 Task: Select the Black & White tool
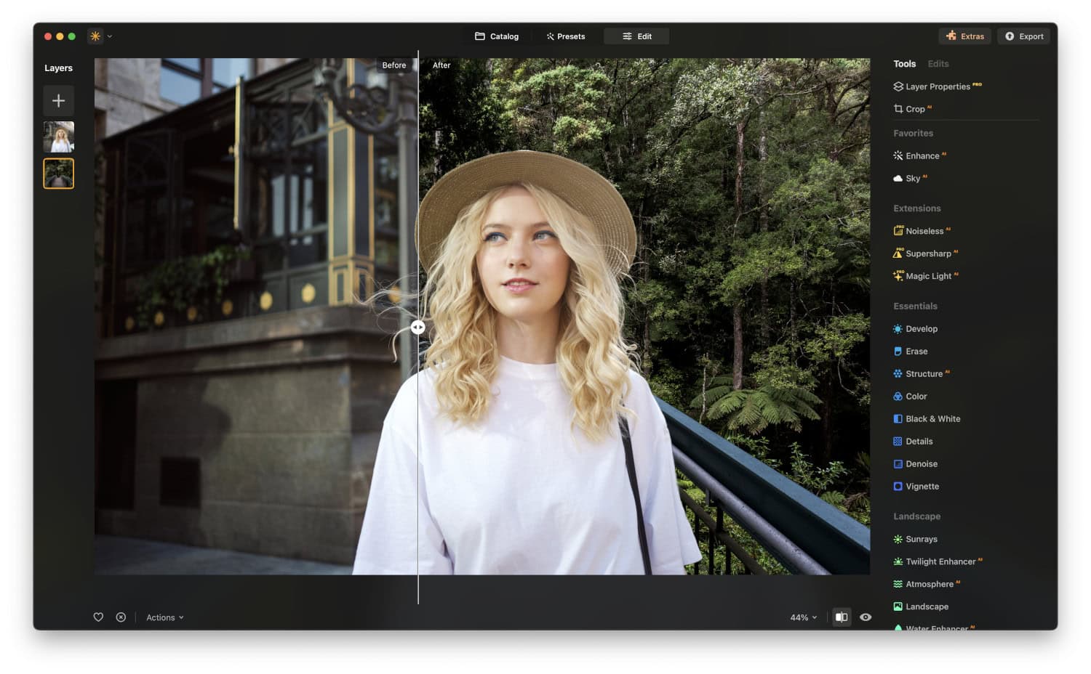tap(932, 418)
